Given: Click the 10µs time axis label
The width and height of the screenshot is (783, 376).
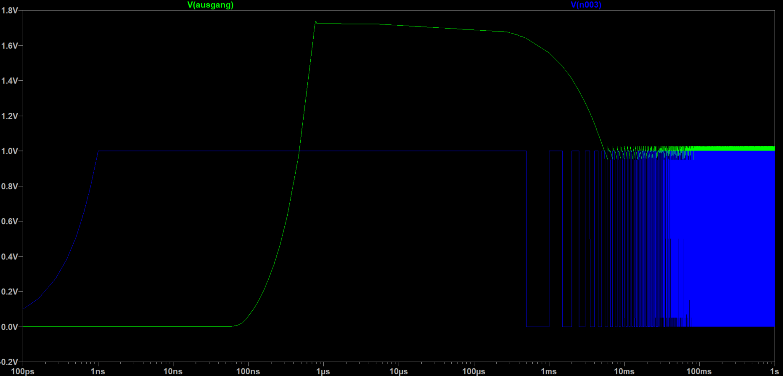Looking at the screenshot, I should click(x=398, y=371).
